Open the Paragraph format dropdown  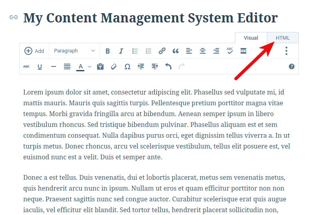pos(74,51)
